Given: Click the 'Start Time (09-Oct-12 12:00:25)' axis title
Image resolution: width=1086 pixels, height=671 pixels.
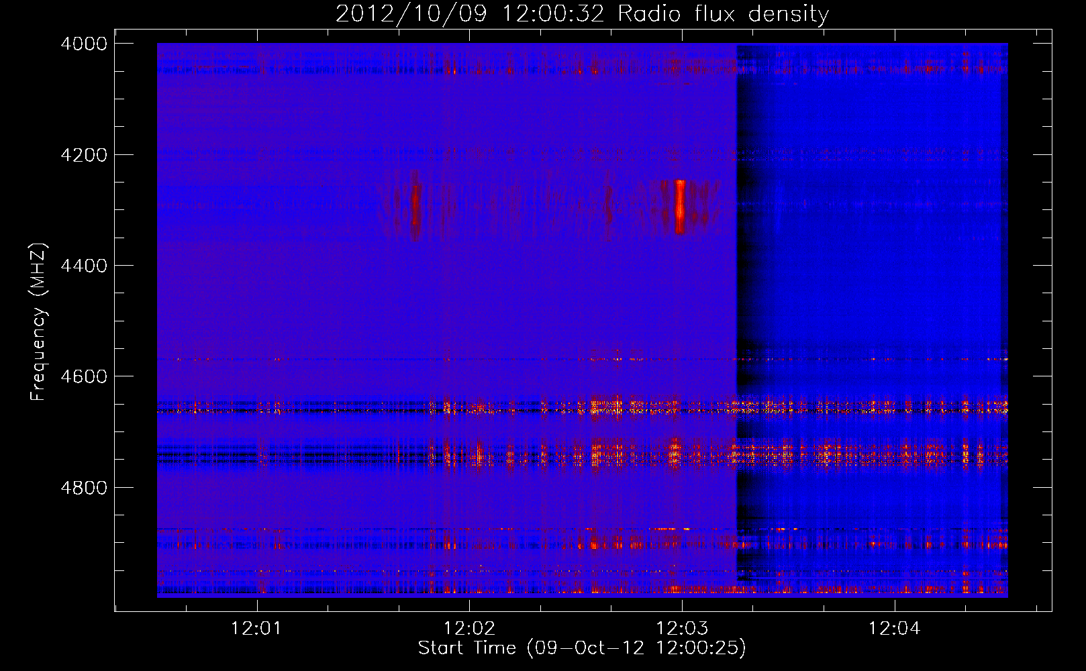Looking at the screenshot, I should (582, 648).
